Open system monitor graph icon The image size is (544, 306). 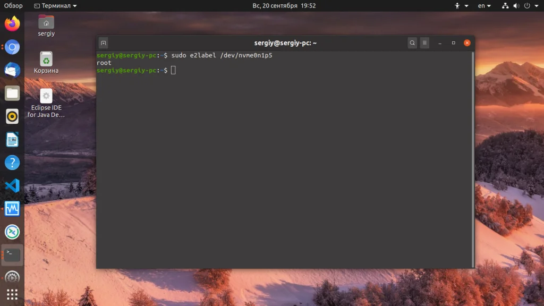click(12, 209)
